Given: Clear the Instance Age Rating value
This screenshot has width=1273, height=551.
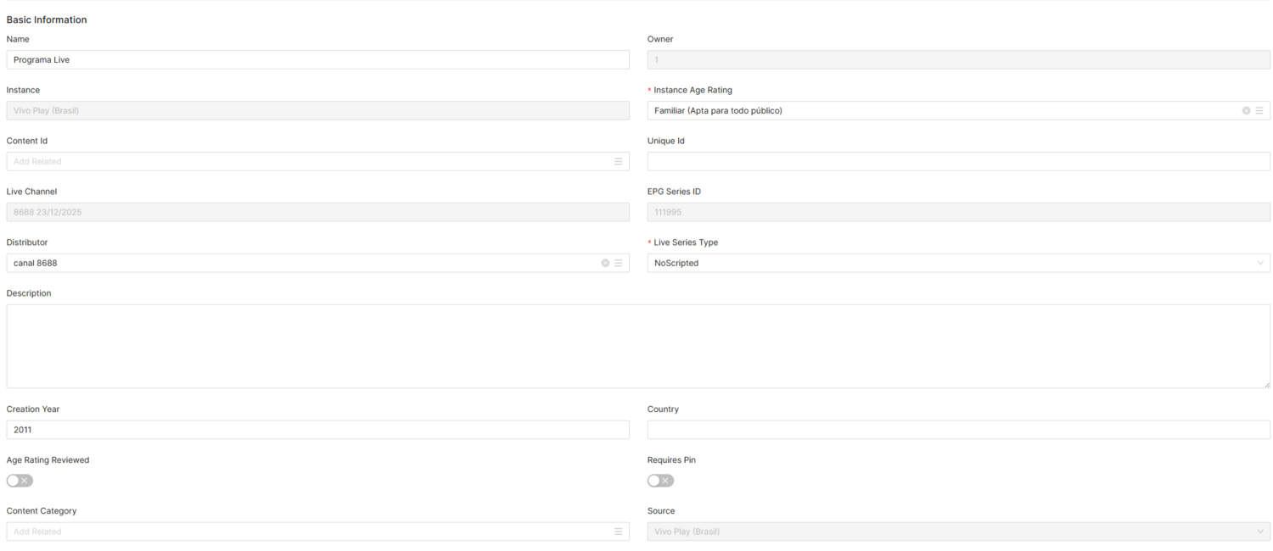Looking at the screenshot, I should pyautogui.click(x=1246, y=111).
